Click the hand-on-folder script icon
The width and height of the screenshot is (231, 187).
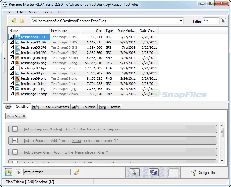click(x=9, y=172)
